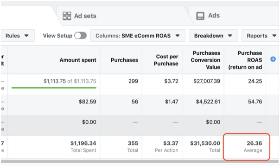Click the green budget spent progress bar
280x167 pixels.
click(x=54, y=88)
